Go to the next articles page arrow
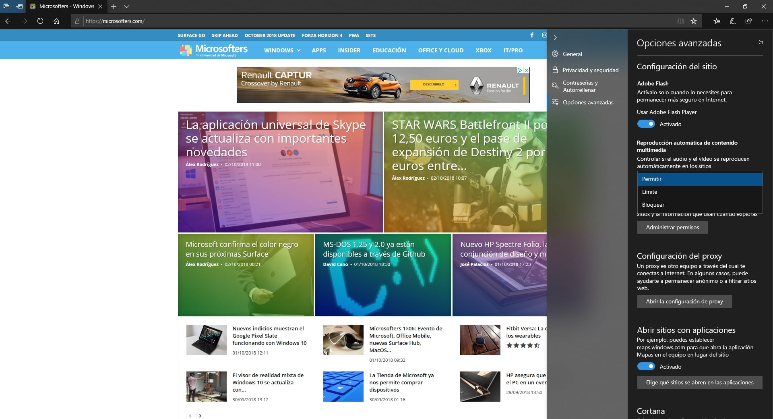The width and height of the screenshot is (773, 419). 200,415
